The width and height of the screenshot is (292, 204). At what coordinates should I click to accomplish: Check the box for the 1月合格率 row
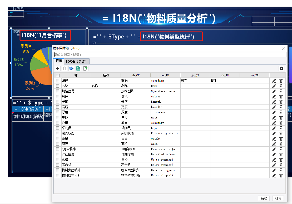pyautogui.click(x=58, y=149)
